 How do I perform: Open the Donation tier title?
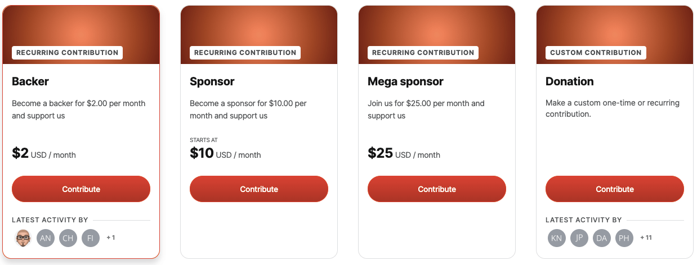[570, 81]
